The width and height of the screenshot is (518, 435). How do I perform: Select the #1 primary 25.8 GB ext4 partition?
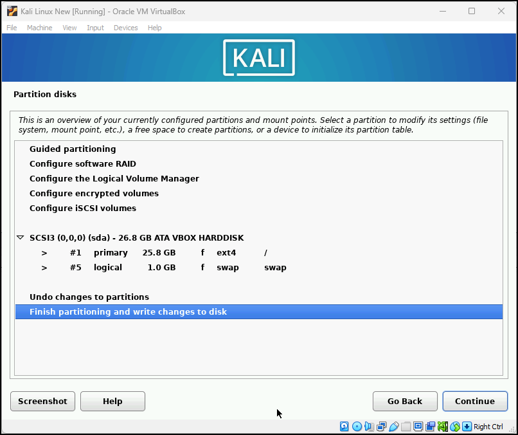pyautogui.click(x=259, y=253)
